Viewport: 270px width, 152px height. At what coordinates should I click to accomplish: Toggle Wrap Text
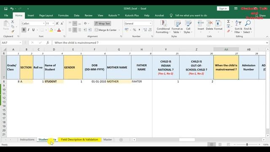103,24
